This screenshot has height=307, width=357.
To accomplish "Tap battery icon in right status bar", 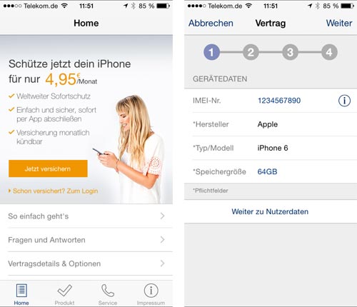I will click(x=347, y=6).
